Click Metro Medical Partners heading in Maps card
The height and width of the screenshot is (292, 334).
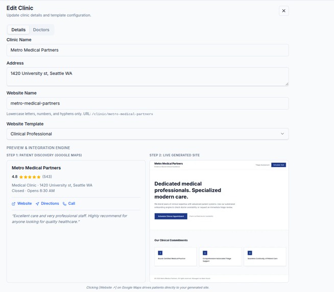(x=36, y=168)
